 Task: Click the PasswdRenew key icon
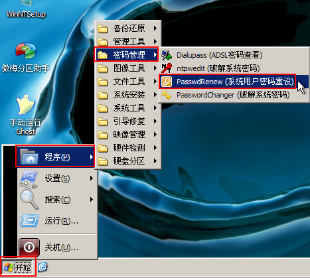167,82
